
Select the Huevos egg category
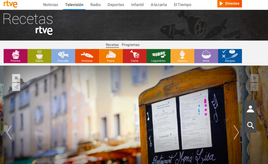pyautogui.click(x=182, y=56)
